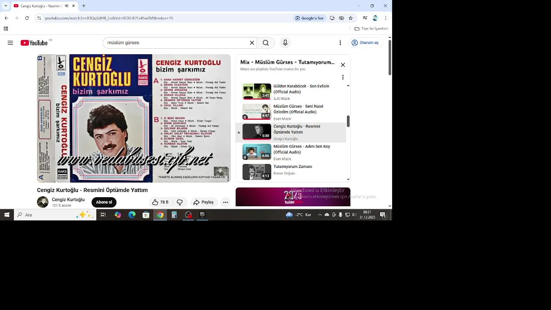This screenshot has height=310, width=551.
Task: Go to YouTube home via logo
Action: click(34, 43)
